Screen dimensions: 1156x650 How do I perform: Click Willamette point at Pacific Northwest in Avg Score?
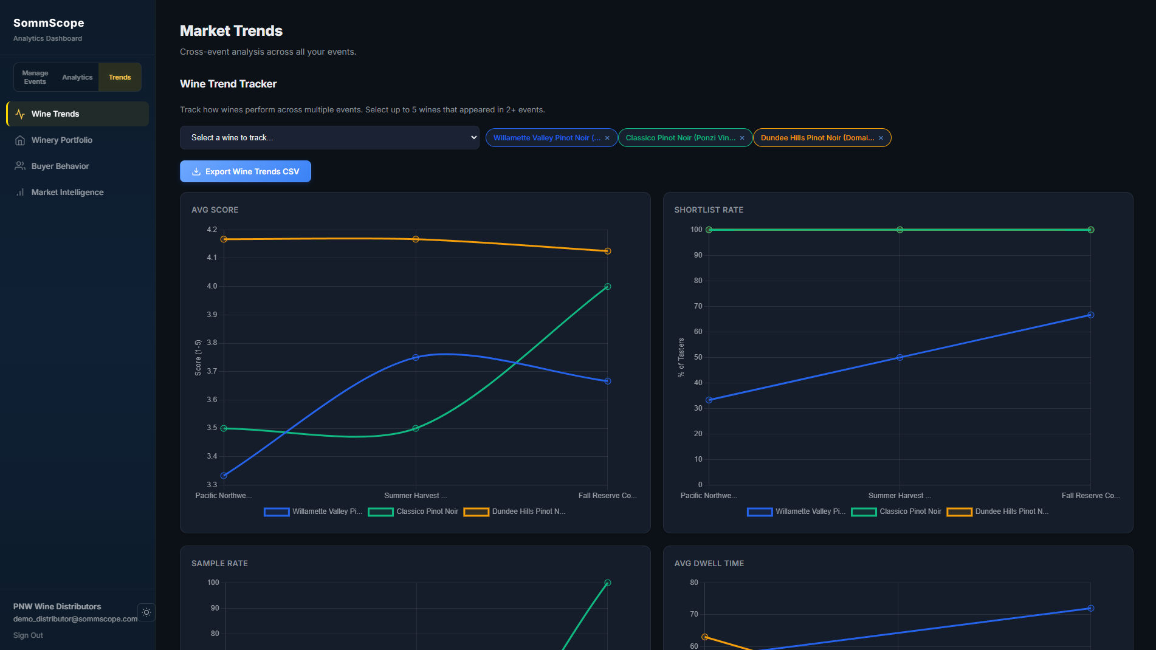click(x=224, y=476)
